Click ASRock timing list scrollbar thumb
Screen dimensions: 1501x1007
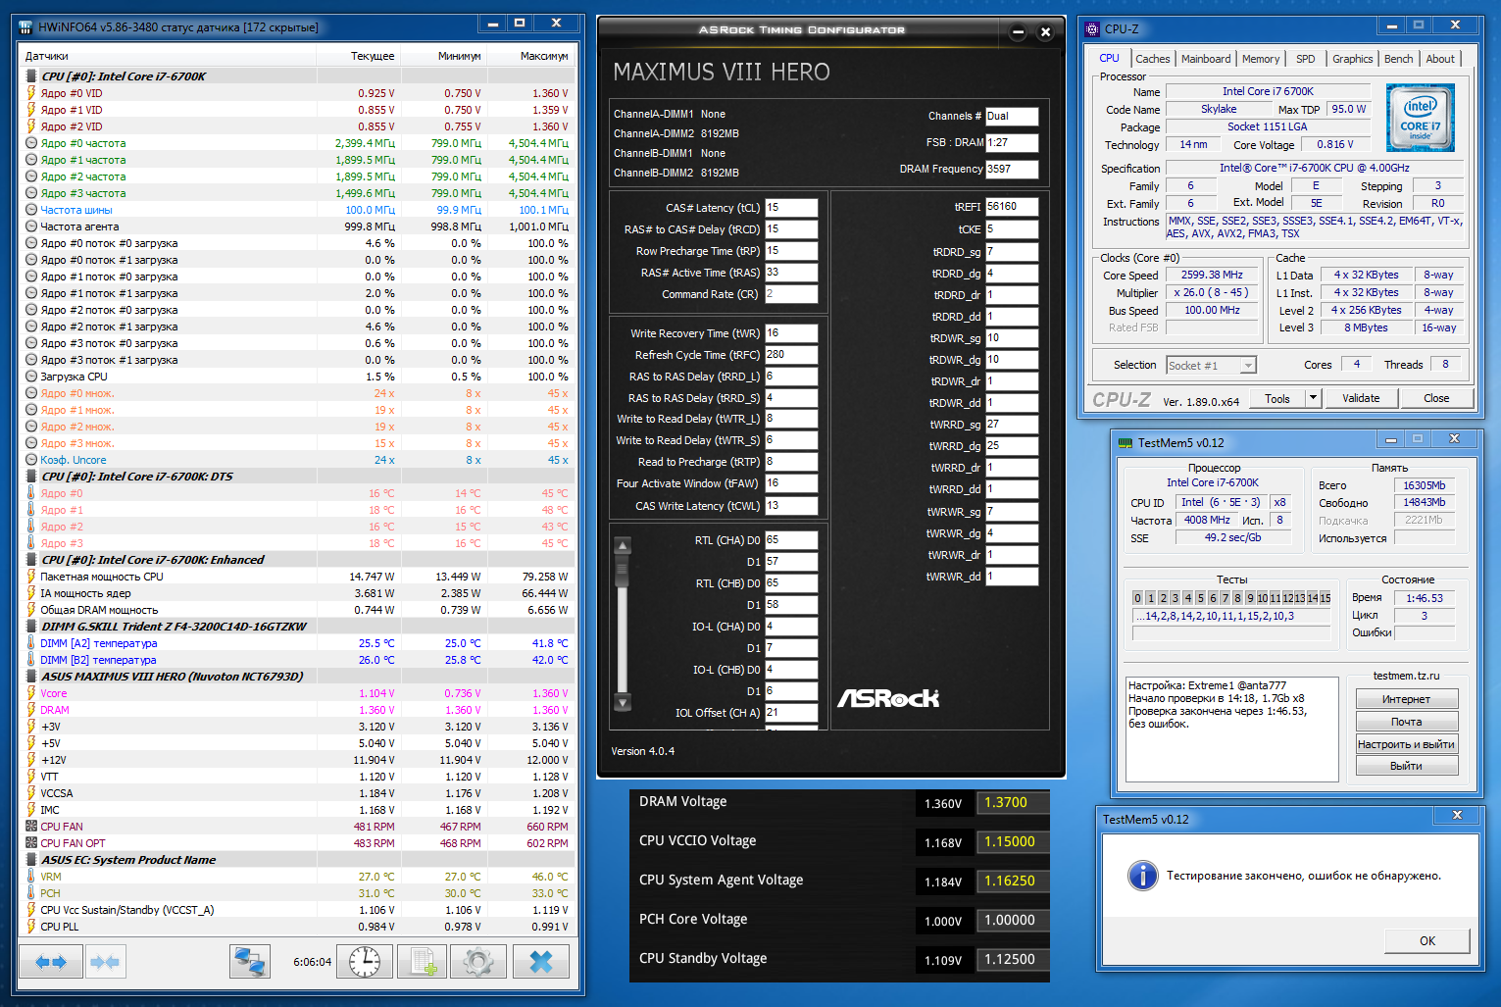(x=622, y=570)
